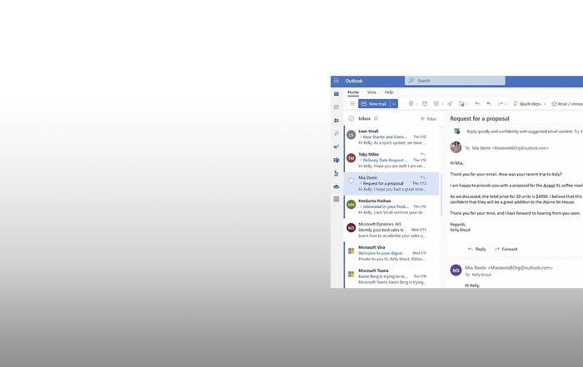Click the Quick steps lightning icon
583x367 pixels.
516,104
